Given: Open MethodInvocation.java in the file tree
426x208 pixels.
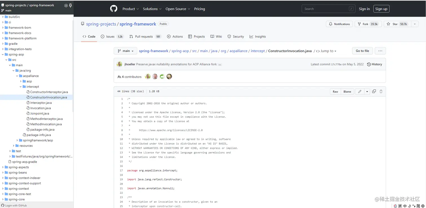Looking at the screenshot, I should pos(46,124).
